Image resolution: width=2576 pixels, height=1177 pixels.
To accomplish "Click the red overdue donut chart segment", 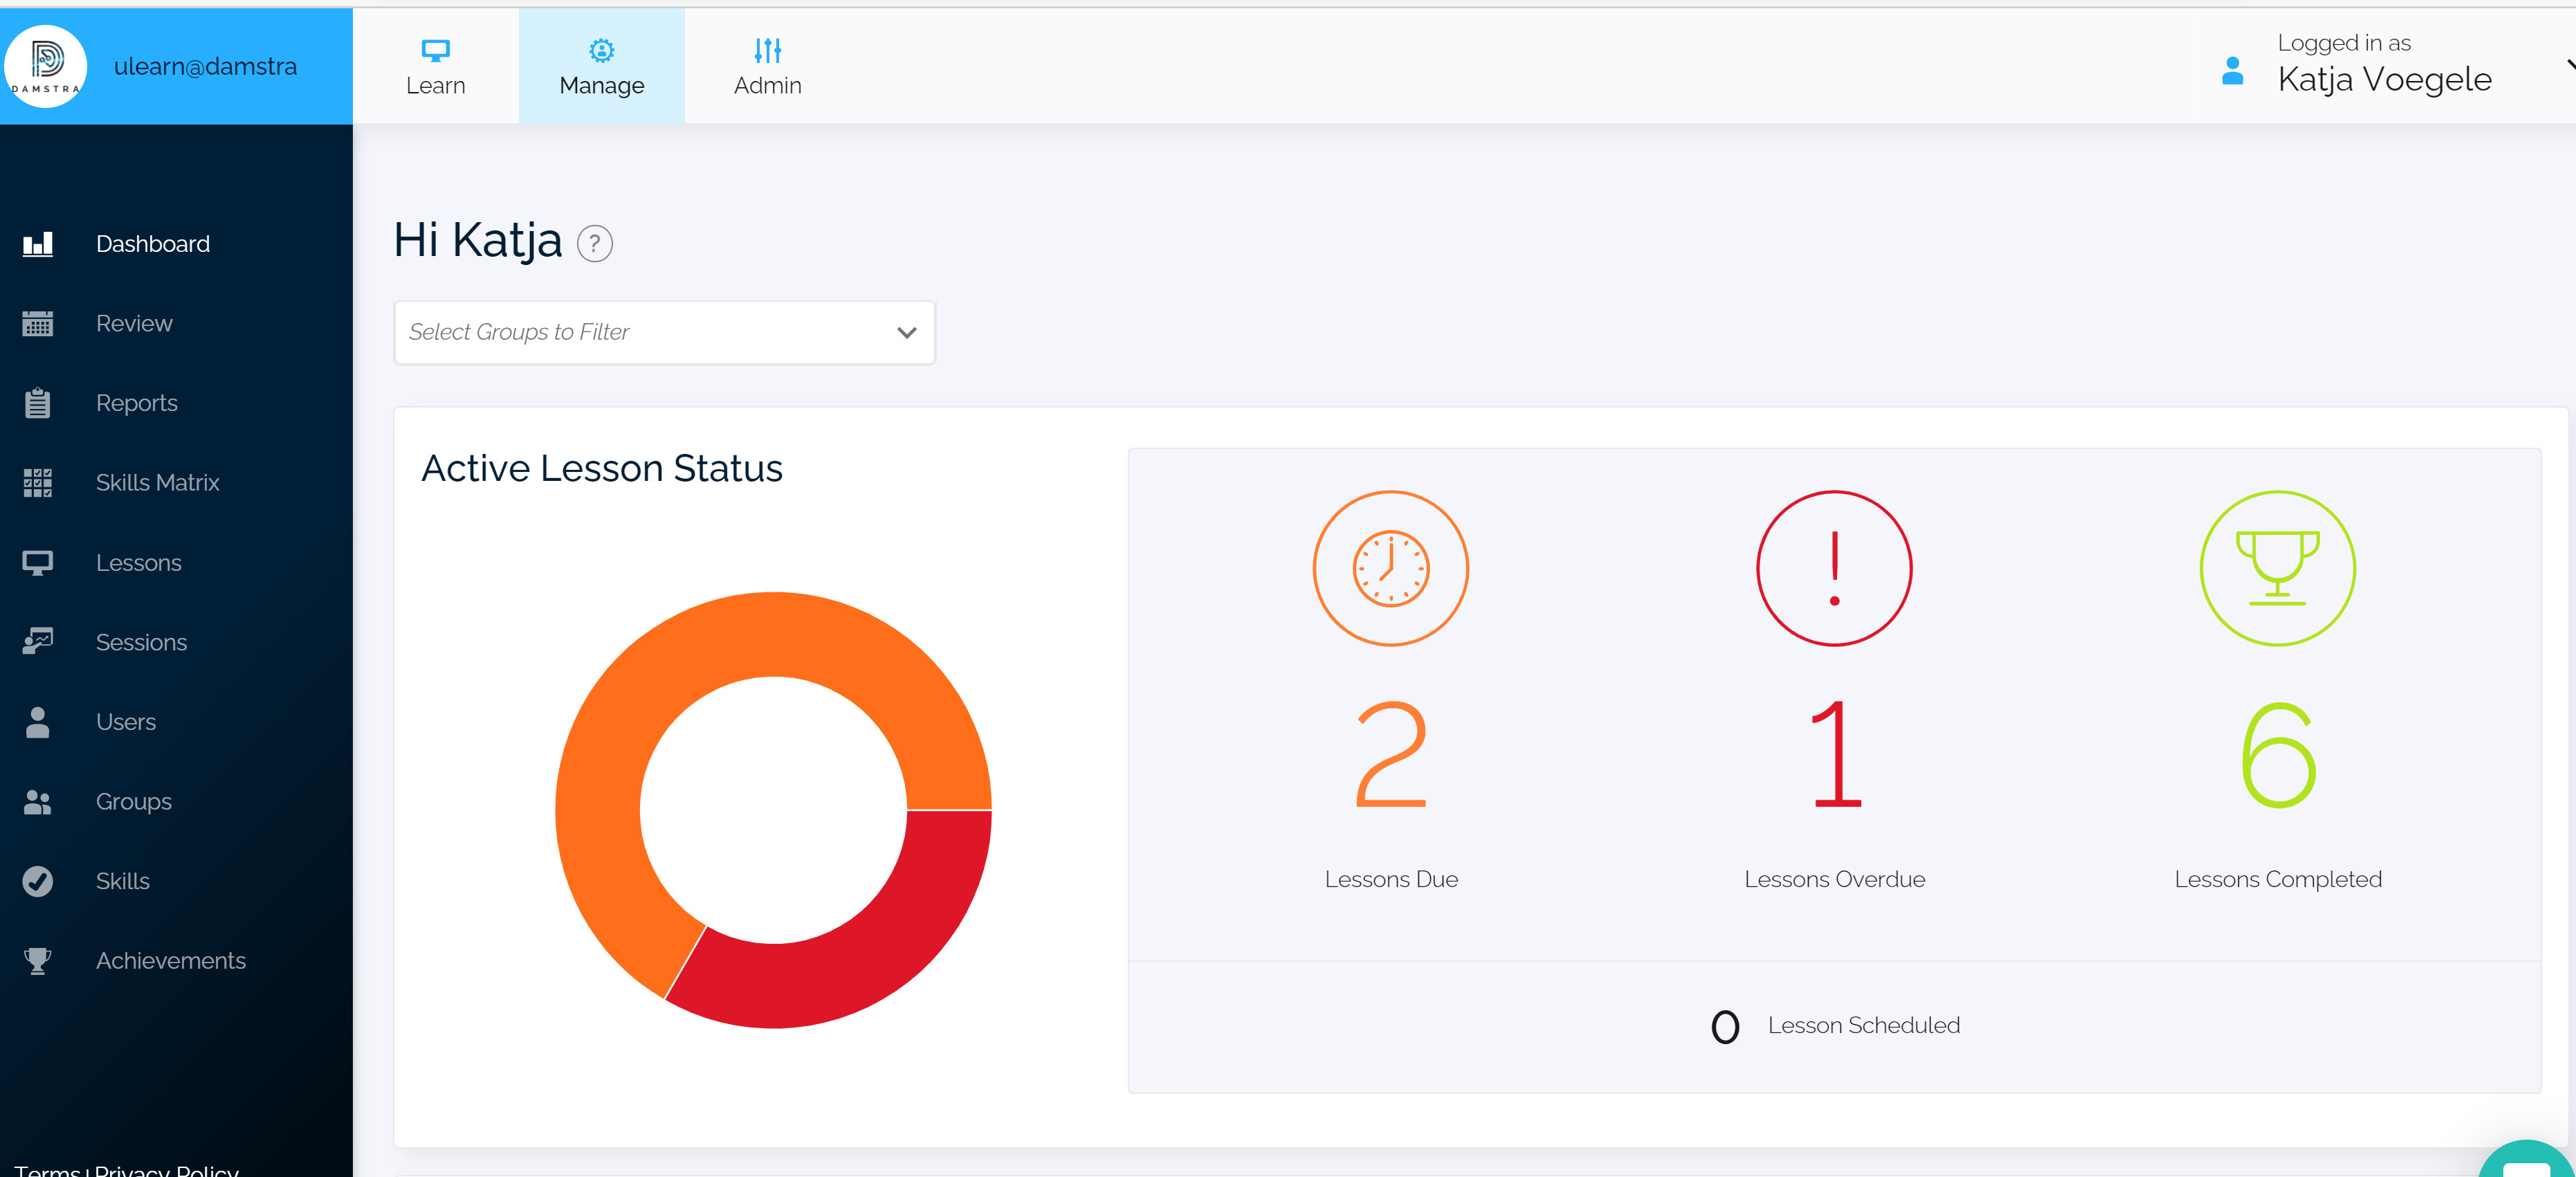I will pos(860,960).
